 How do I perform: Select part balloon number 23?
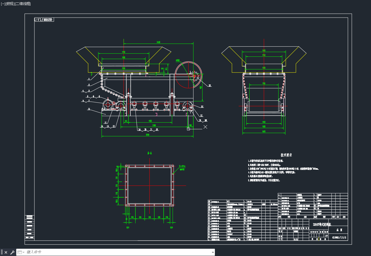pos(210,86)
